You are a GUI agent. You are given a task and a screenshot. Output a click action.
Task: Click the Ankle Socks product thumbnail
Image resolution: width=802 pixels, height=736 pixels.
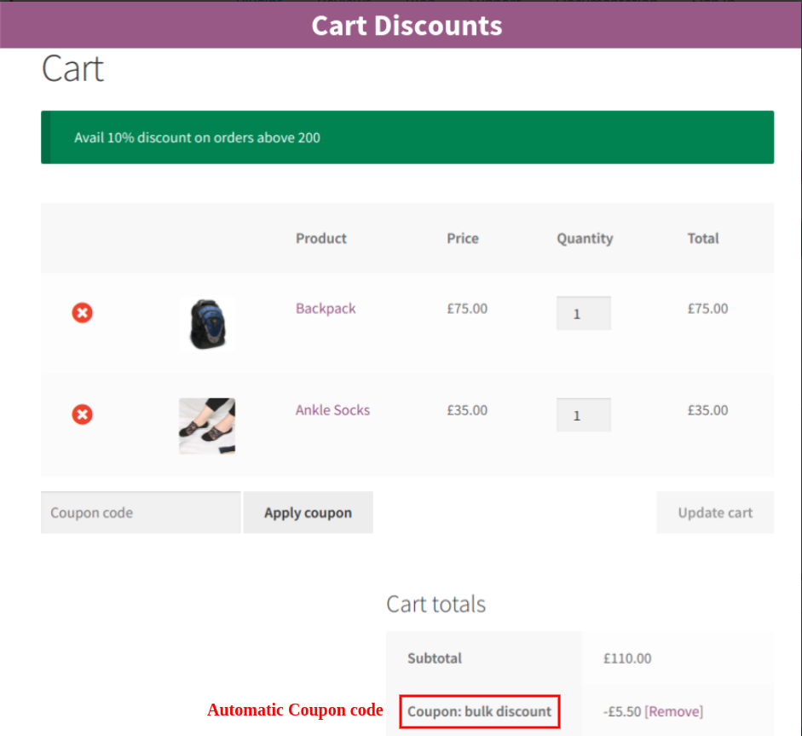(206, 426)
